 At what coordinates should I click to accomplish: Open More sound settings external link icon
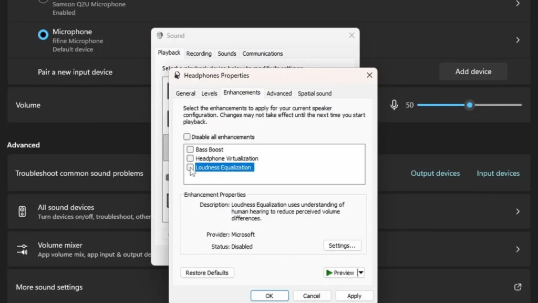[x=518, y=287]
